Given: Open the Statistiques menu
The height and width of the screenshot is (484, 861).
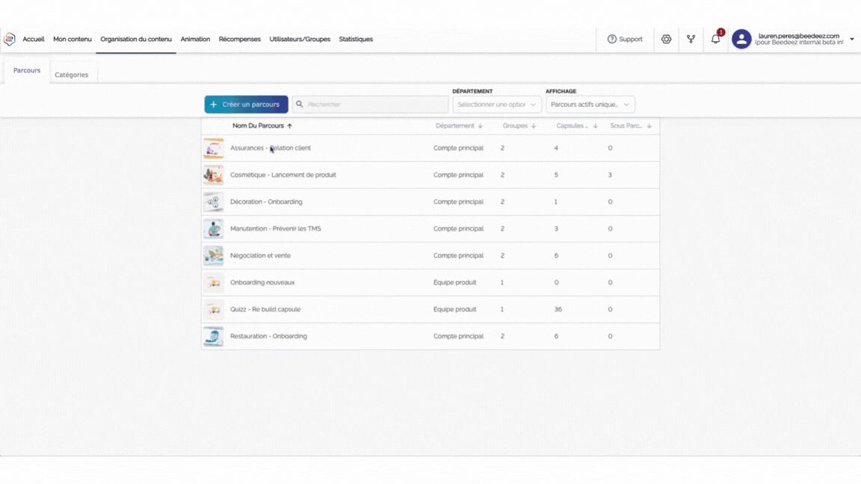Looking at the screenshot, I should [x=356, y=40].
